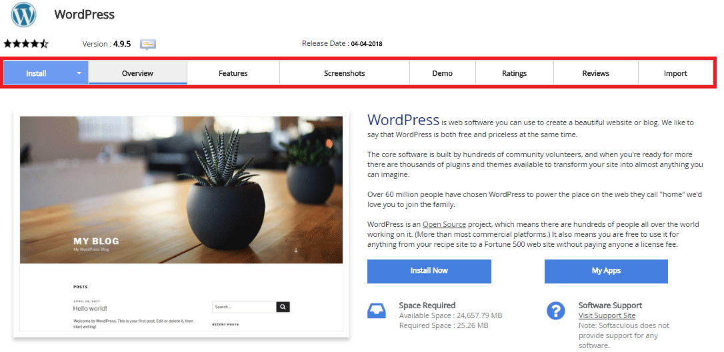Click the My Apps button
724x352 pixels.
pyautogui.click(x=606, y=271)
